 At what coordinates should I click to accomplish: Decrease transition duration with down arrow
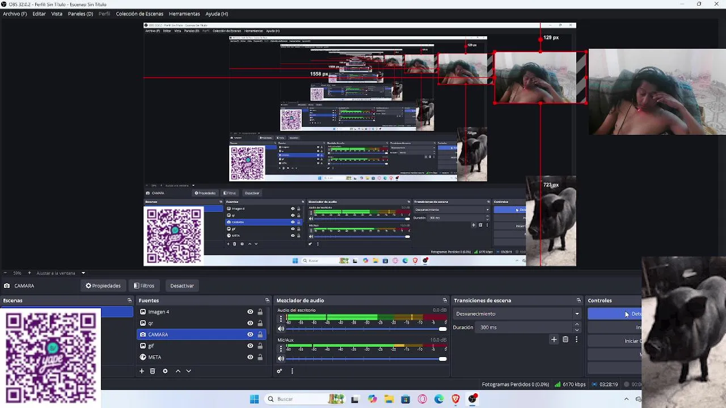click(577, 330)
